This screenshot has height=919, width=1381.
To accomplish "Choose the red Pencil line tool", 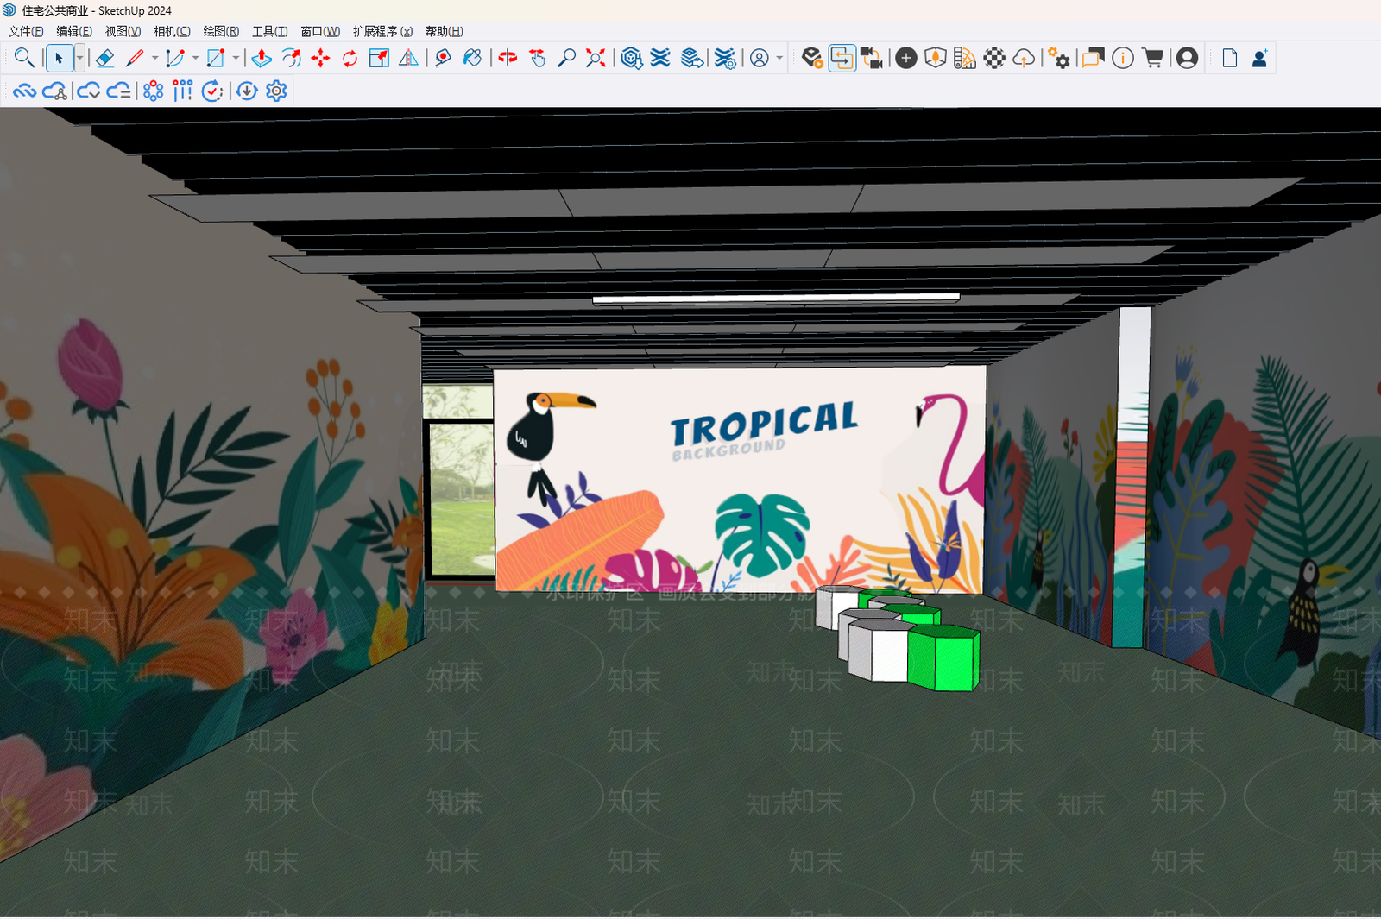I will [x=135, y=58].
